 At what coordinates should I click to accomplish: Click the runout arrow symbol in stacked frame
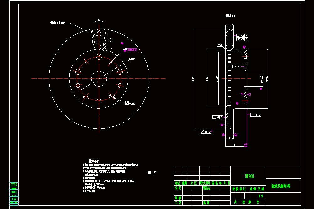coord(238,39)
